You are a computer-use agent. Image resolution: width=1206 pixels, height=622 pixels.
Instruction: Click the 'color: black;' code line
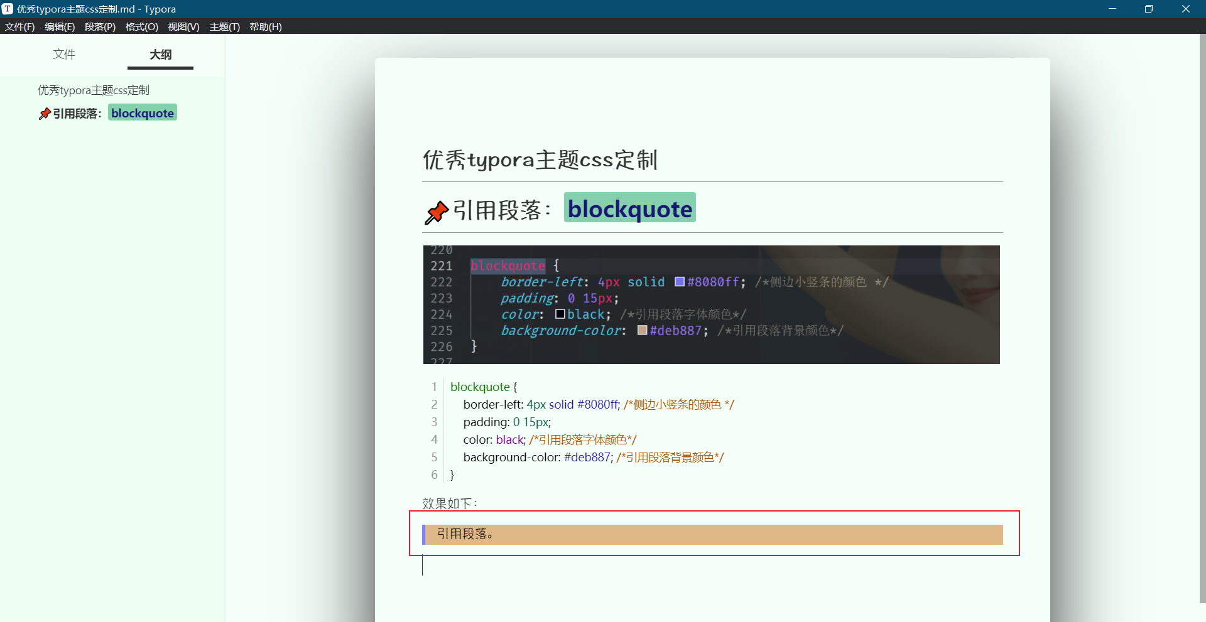pos(550,439)
